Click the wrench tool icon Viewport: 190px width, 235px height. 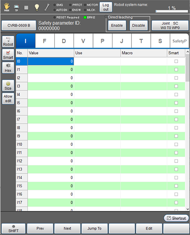(x=47, y=8)
